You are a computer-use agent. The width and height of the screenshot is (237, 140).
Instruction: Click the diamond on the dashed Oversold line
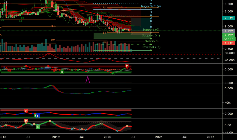151,45
